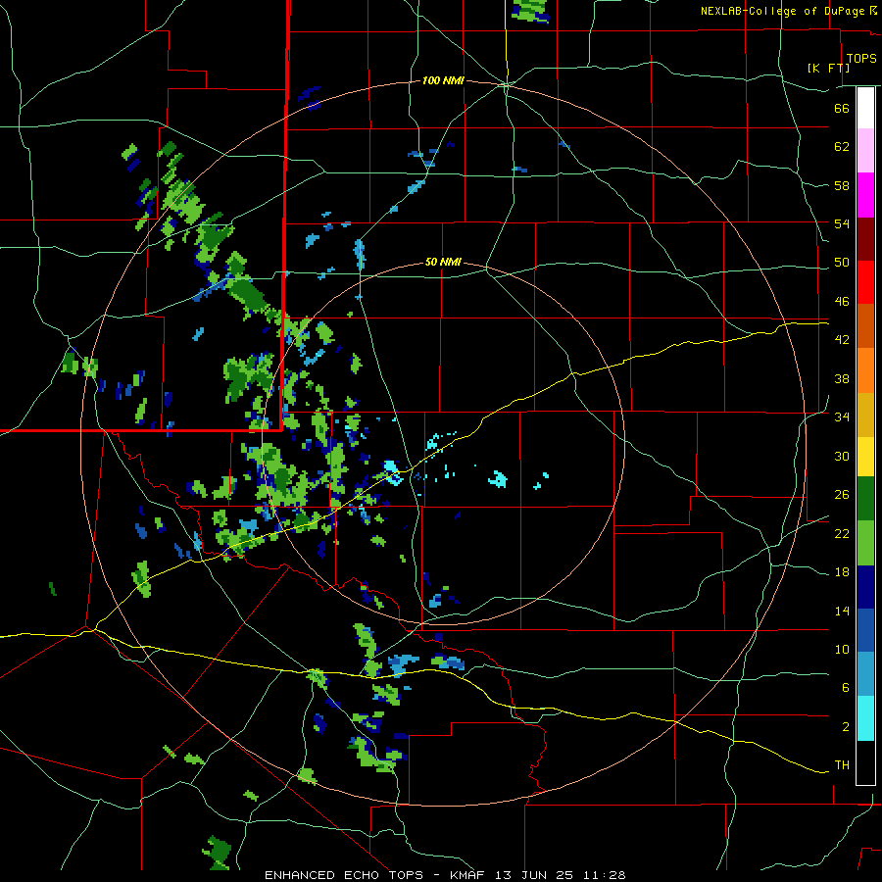Image resolution: width=882 pixels, height=882 pixels.
Task: Click the '100 NMI' range ring label
Action: pyautogui.click(x=443, y=81)
